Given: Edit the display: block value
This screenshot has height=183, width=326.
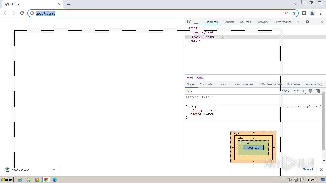Looking at the screenshot, I should (211, 111).
